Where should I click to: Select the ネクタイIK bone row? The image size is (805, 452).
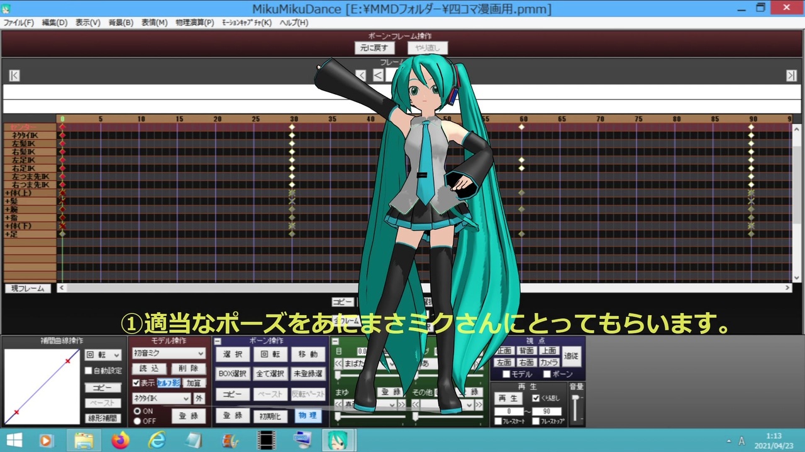pos(30,136)
